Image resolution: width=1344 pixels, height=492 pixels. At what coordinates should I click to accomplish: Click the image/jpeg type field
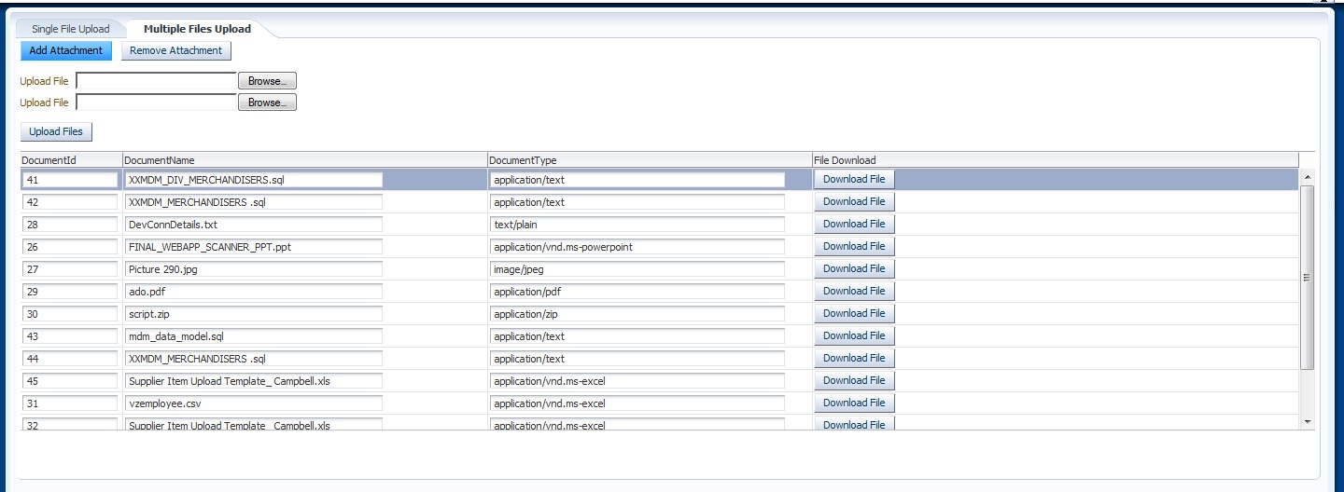coord(637,269)
